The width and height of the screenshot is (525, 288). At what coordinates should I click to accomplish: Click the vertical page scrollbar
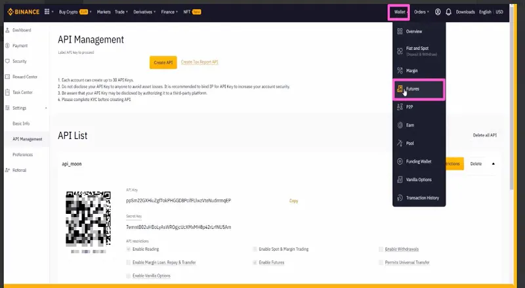coord(511,97)
